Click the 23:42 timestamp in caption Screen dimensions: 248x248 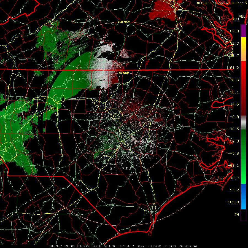tap(192, 246)
